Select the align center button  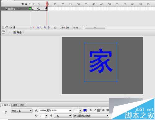pyautogui.click(x=104, y=110)
